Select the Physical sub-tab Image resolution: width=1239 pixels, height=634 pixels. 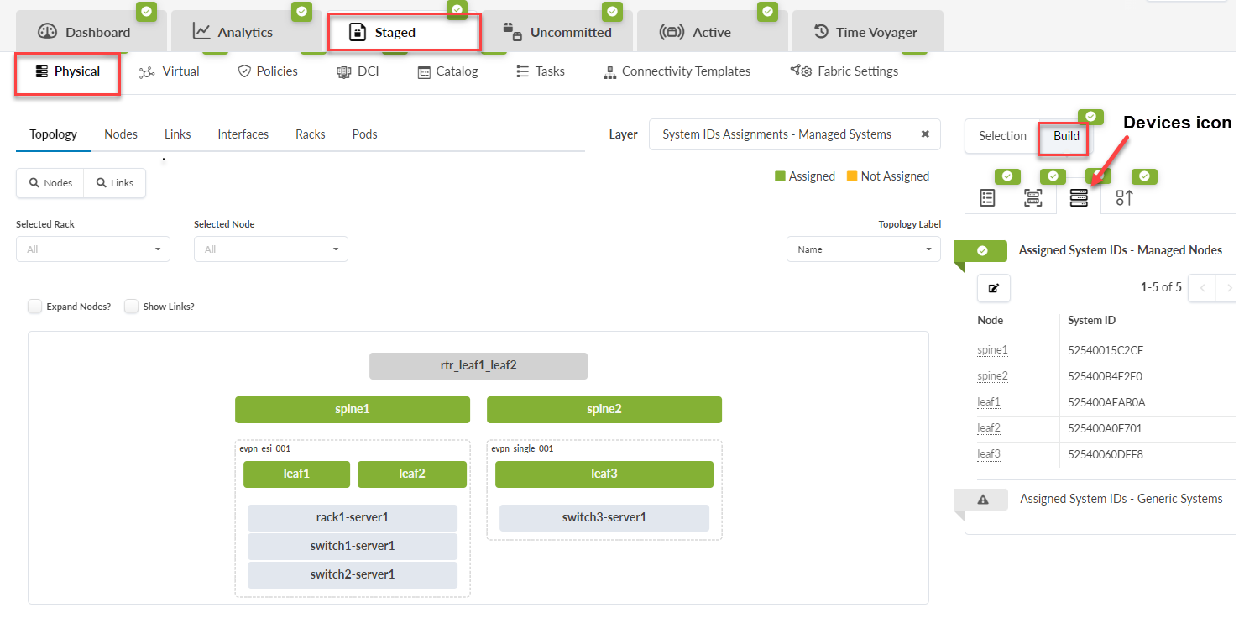pos(67,71)
